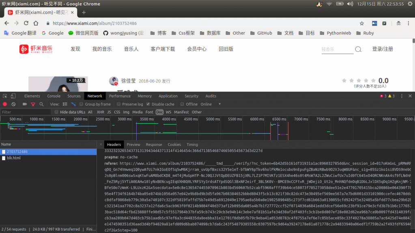
Task: Click the capture screenshots camera icon
Action: 24,104
